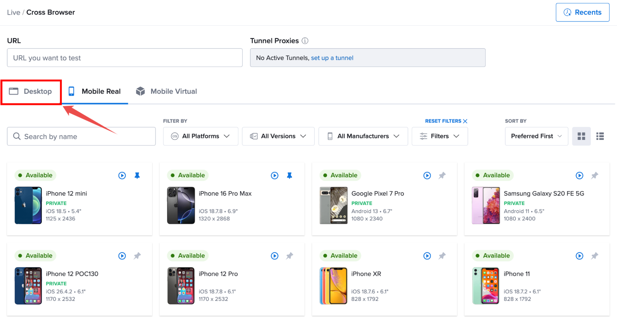Click the 1320 x 2868 resolution text

[x=214, y=219]
